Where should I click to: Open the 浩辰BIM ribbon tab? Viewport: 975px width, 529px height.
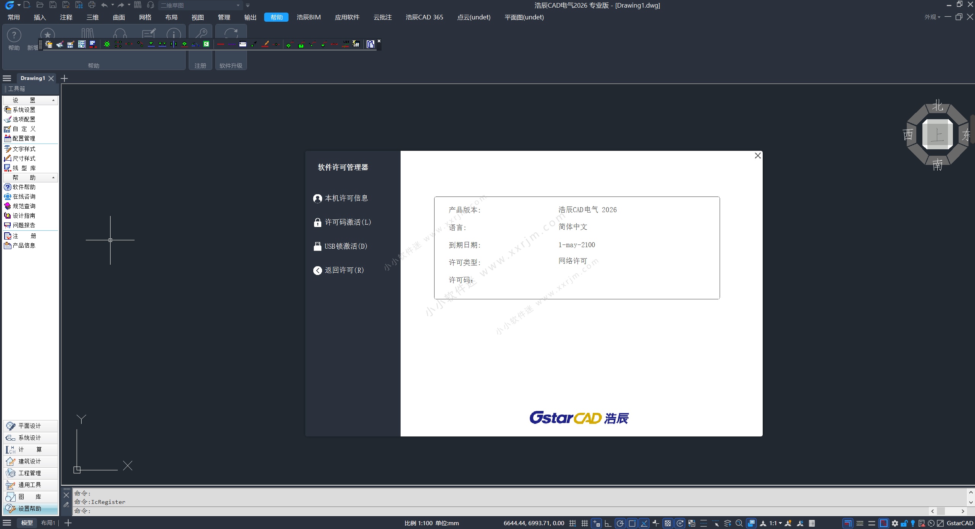pyautogui.click(x=308, y=17)
